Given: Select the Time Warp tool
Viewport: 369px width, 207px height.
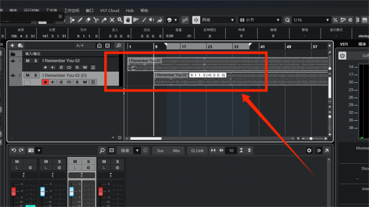Looking at the screenshot, I should (136, 20).
